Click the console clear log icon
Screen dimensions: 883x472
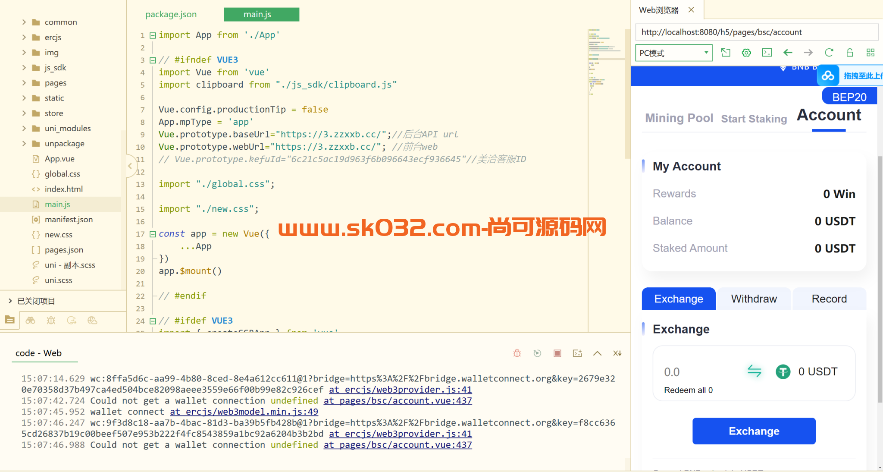(617, 353)
